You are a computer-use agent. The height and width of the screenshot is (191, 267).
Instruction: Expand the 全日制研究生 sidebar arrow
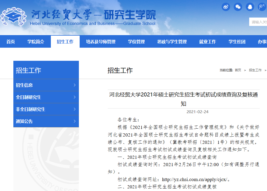75,97
